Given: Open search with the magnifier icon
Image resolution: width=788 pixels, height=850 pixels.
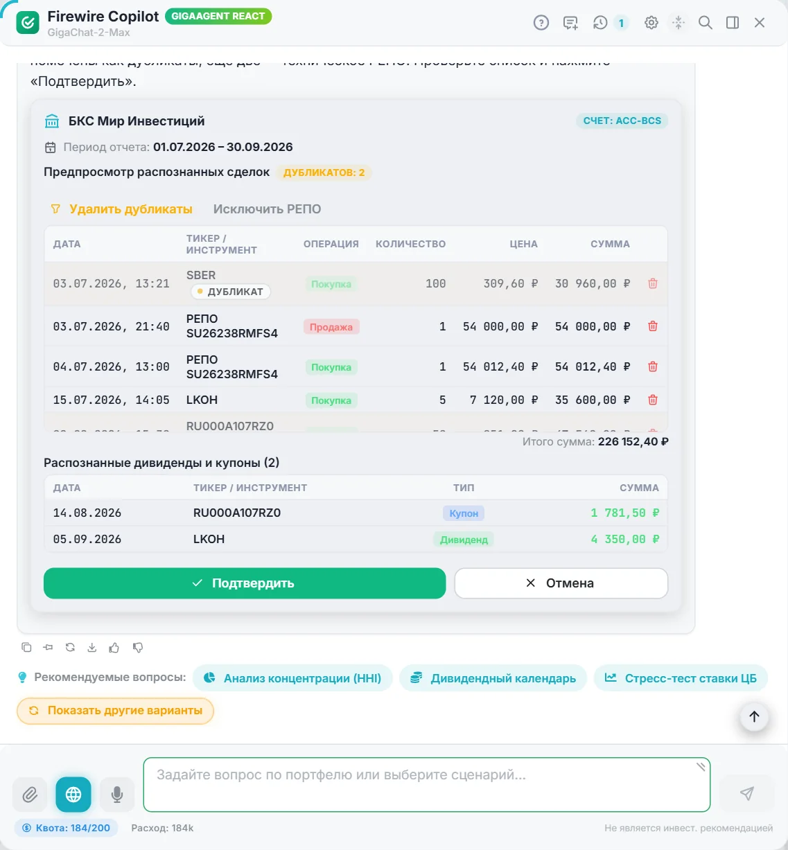Looking at the screenshot, I should pyautogui.click(x=706, y=23).
